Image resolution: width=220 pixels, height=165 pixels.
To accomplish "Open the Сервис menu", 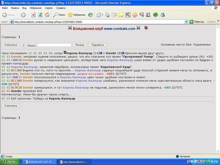I will pos(49,8).
